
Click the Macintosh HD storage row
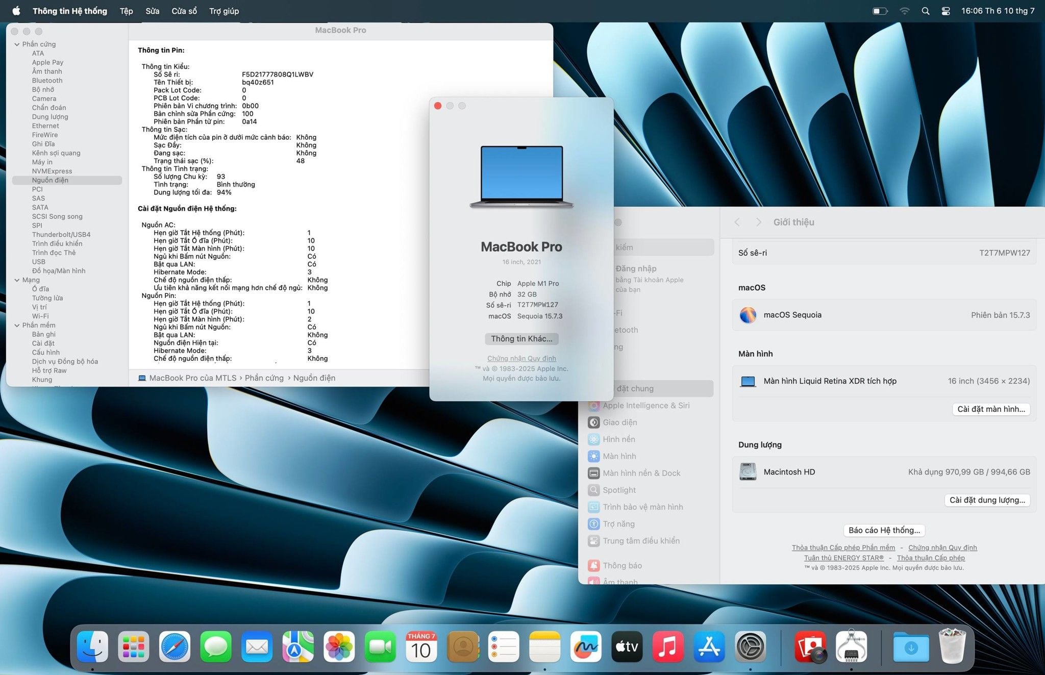pyautogui.click(x=884, y=472)
